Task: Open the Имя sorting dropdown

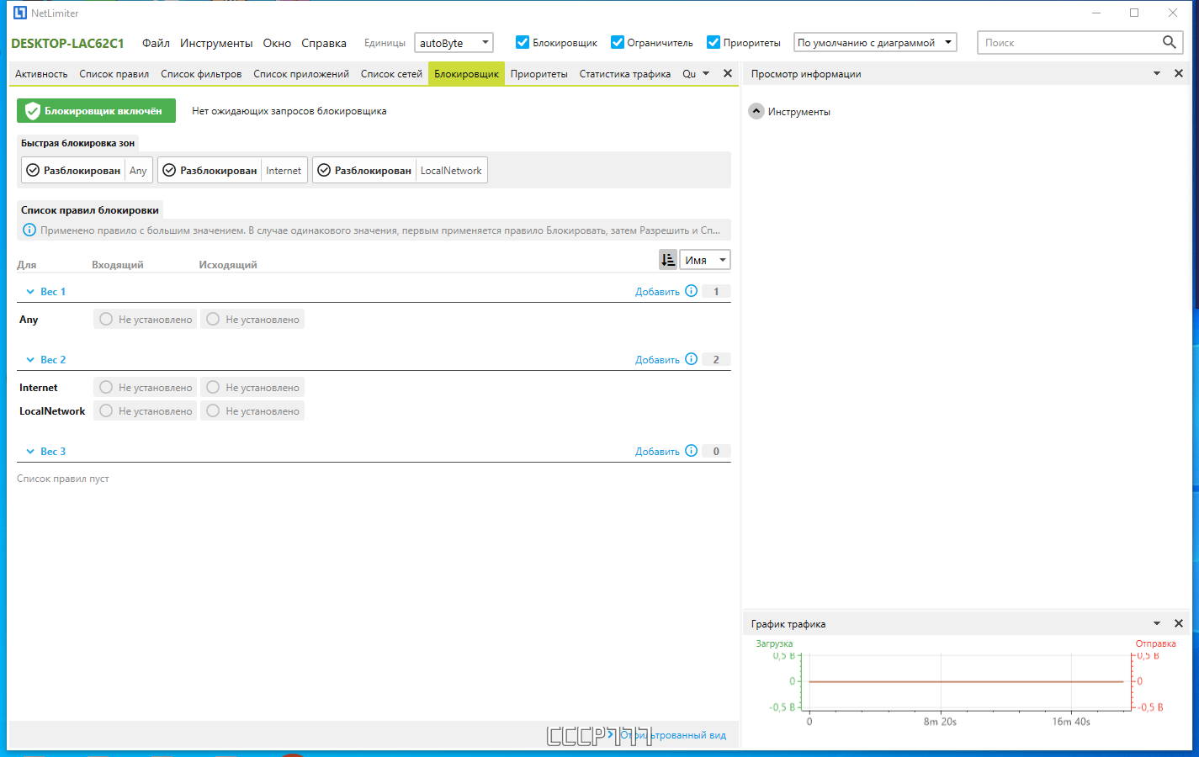Action: (722, 259)
